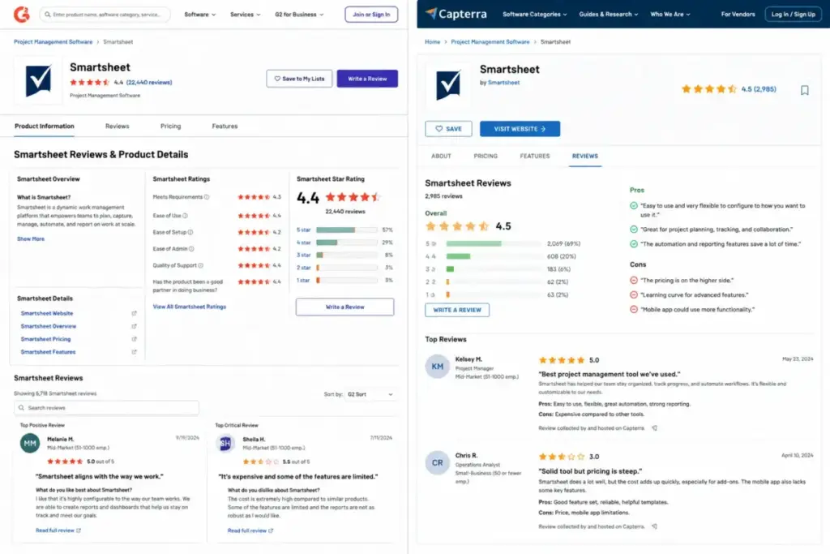
Task: Open Capterra PRICING tab
Action: tap(486, 157)
